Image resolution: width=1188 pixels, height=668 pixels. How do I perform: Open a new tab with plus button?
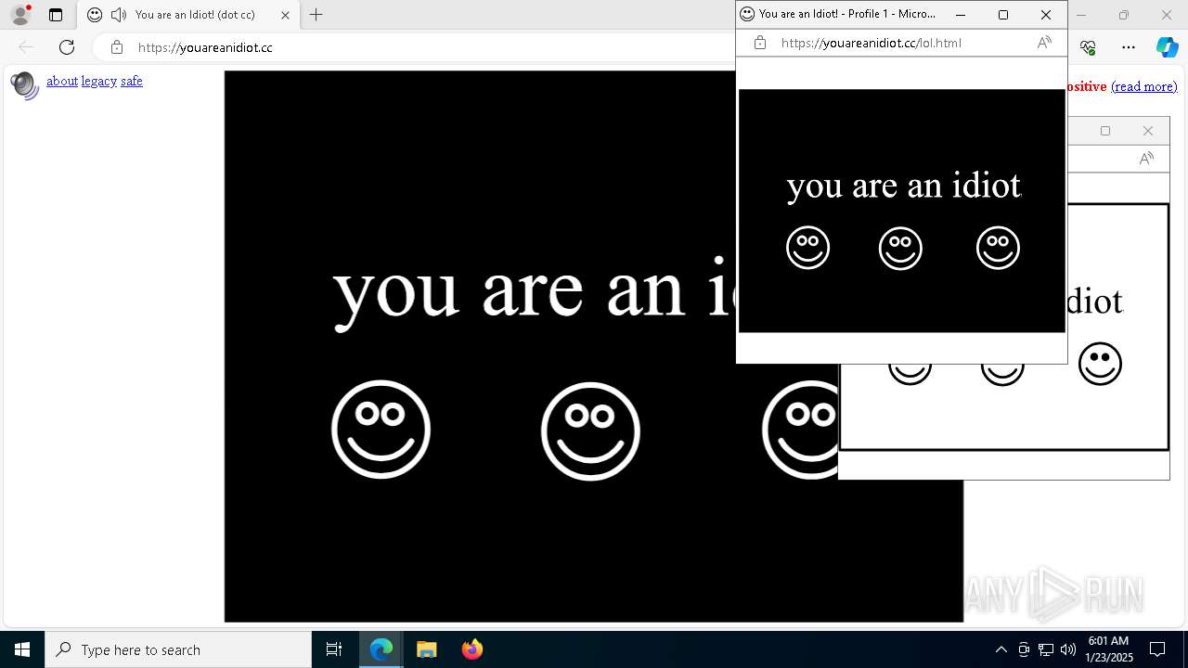[x=316, y=15]
